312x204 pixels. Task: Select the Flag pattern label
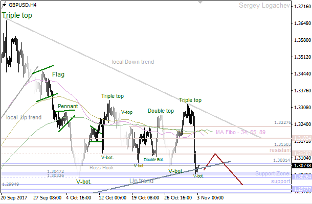coord(58,74)
